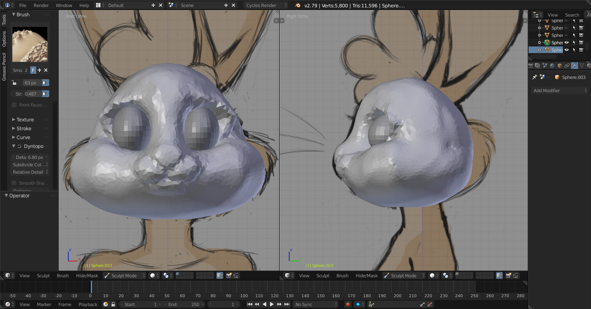Toggle the use preview range clock icon
This screenshot has width=591, height=309.
coord(106,304)
